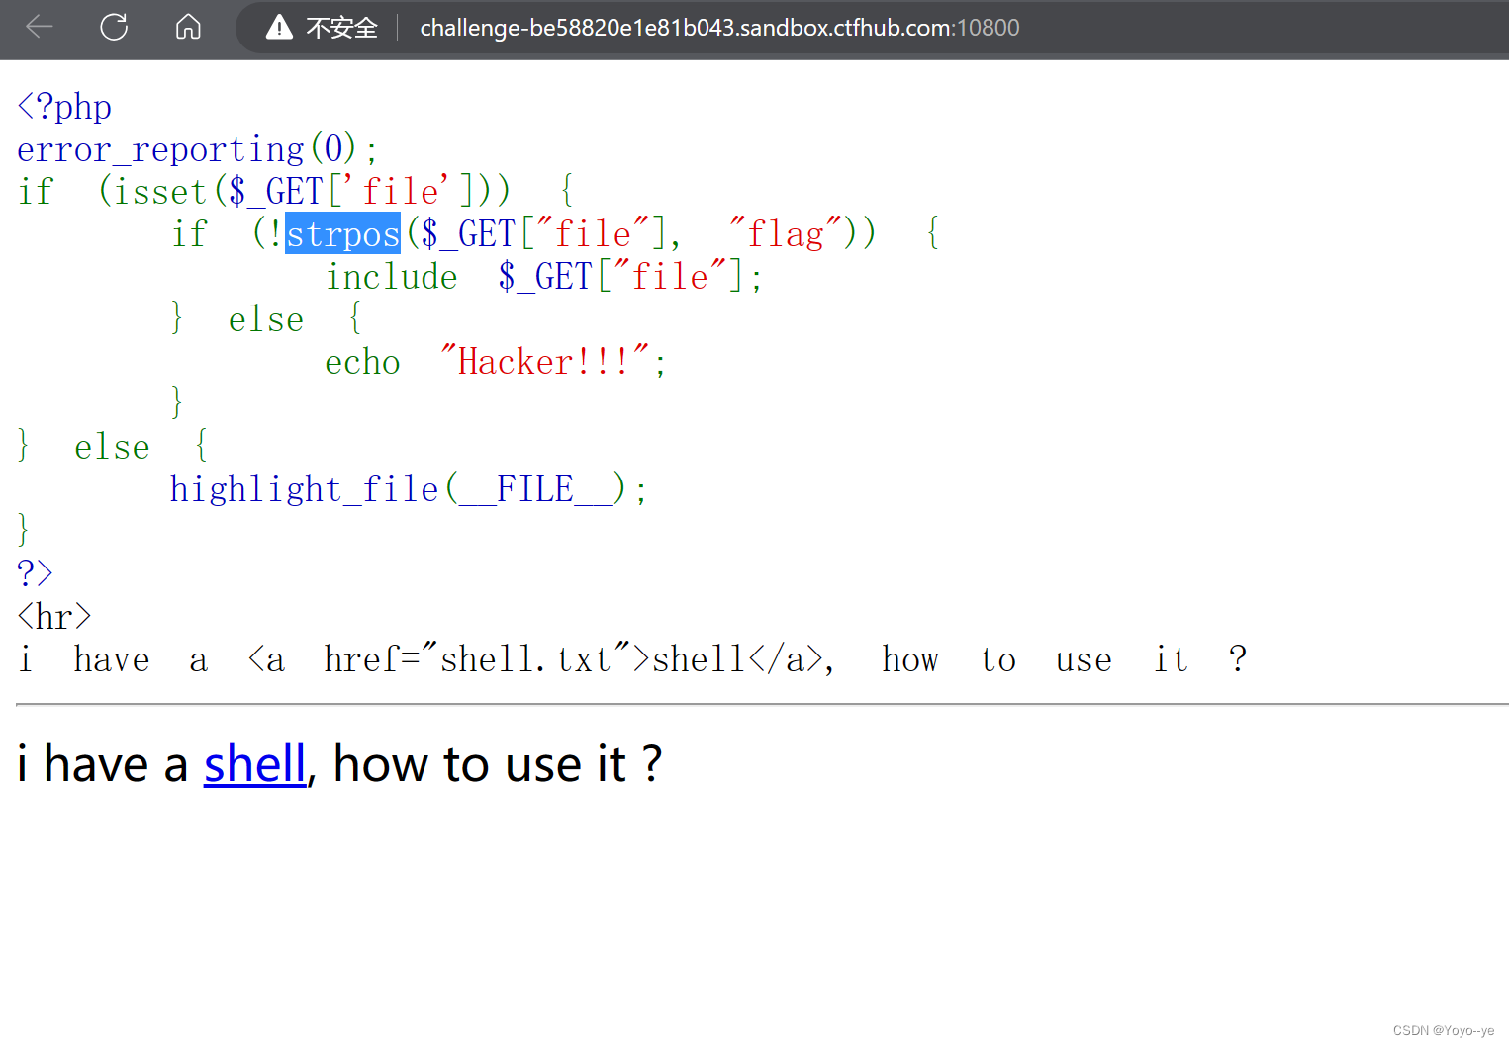Image resolution: width=1509 pixels, height=1047 pixels.
Task: Go back using the browser back arrow
Action: coord(40,27)
